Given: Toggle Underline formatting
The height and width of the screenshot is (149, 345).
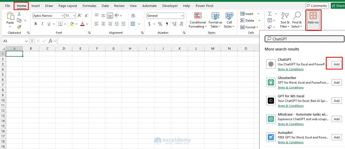Looking at the screenshot, I should tap(49, 24).
